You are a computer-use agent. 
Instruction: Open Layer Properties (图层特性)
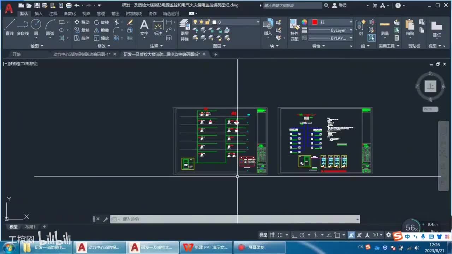[185, 30]
